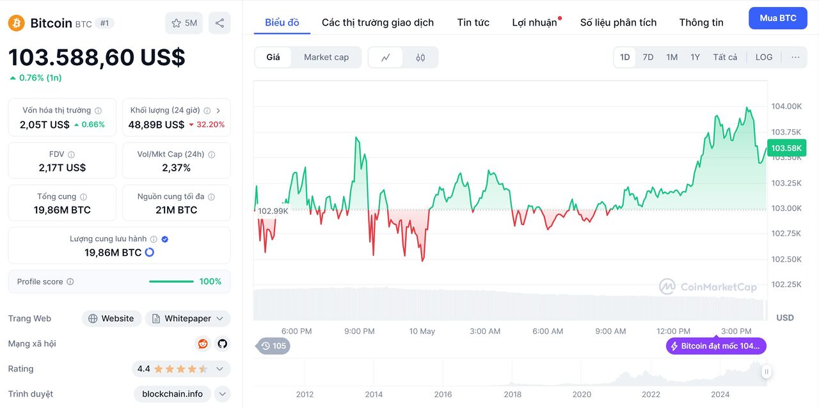Add Bitcoin to watchlist with star button
Screen dimensions: 819x408
184,23
